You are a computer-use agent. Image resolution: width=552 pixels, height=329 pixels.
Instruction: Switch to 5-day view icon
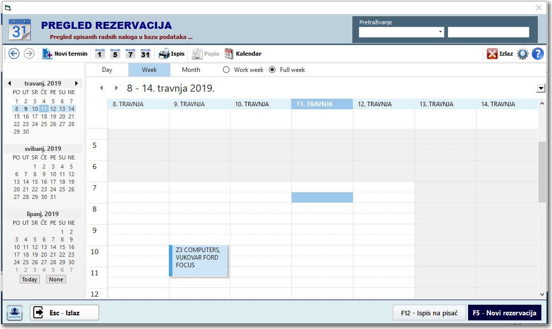click(115, 54)
